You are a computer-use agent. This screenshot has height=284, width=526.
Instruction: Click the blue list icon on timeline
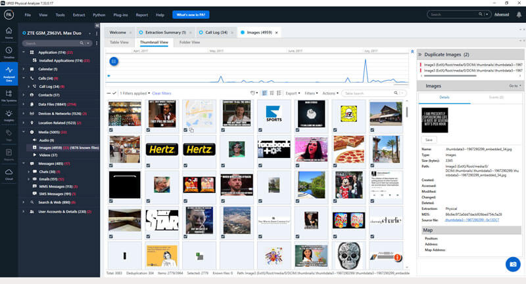coord(114,61)
